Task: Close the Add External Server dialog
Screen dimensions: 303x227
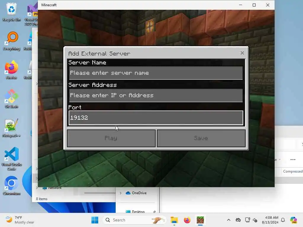Action: click(242, 53)
